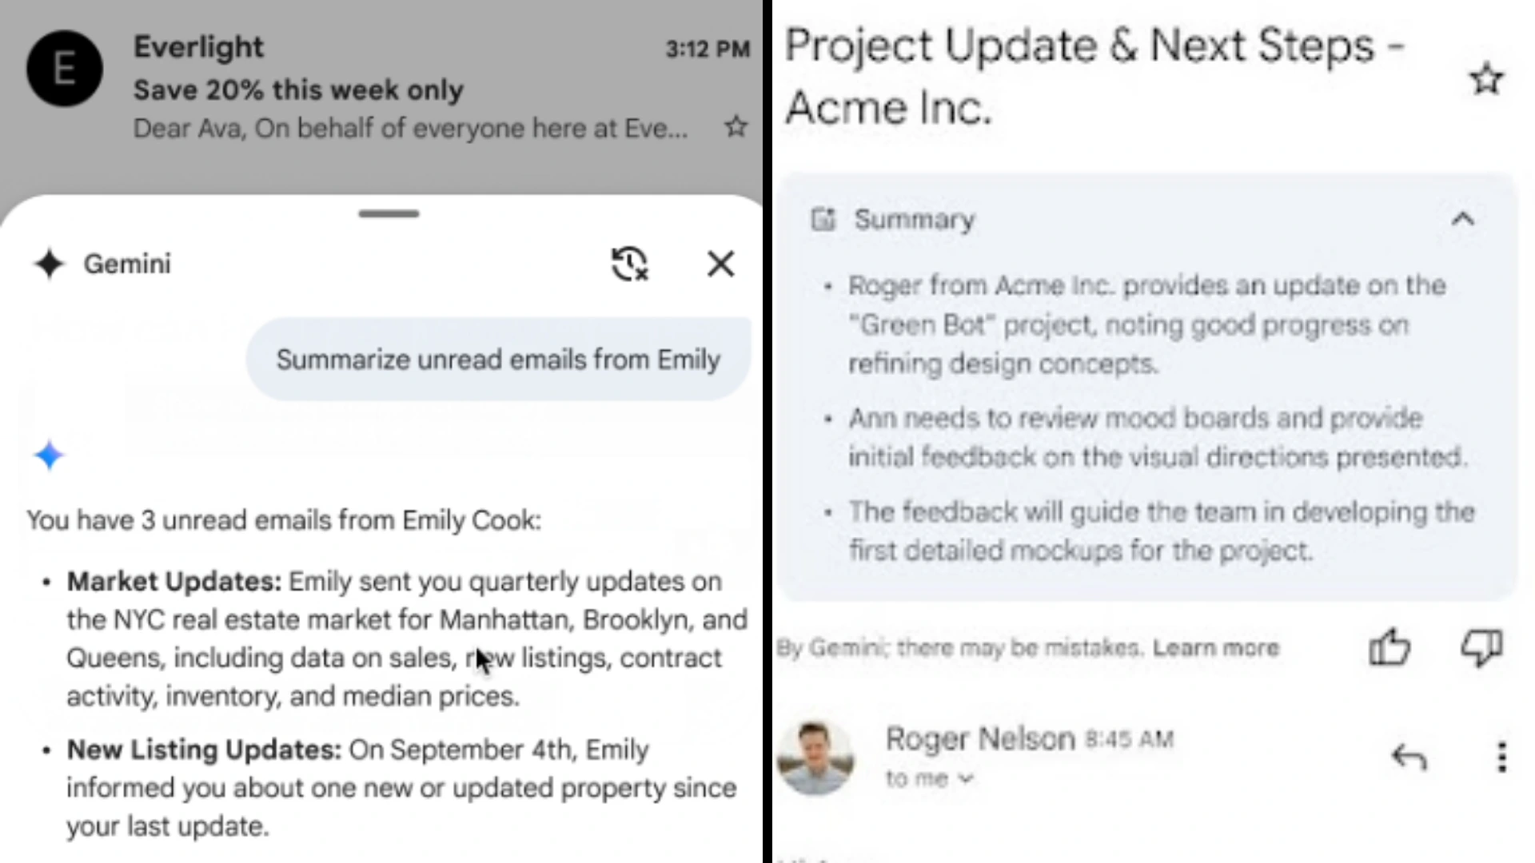The image size is (1535, 863).
Task: Click the Summary header label
Action: [x=915, y=220]
